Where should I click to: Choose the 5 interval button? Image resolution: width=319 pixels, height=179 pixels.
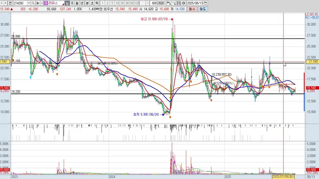[x=112, y=3]
